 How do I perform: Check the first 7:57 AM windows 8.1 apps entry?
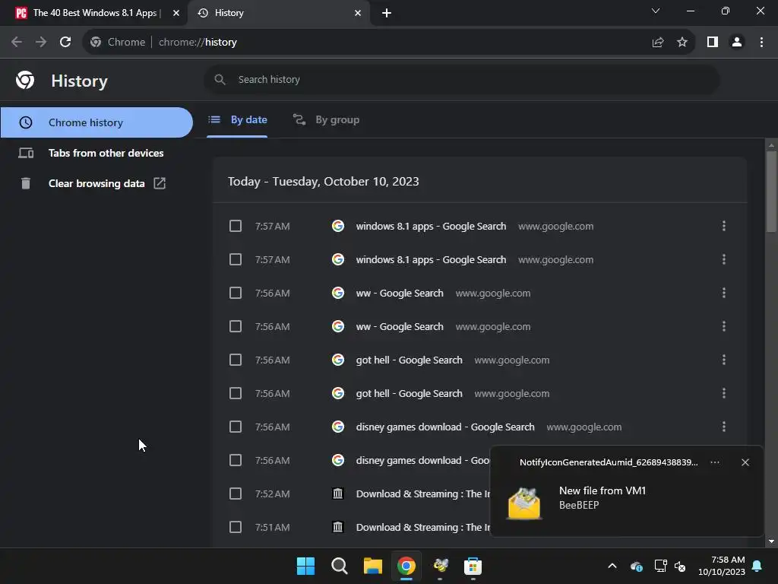click(x=236, y=226)
